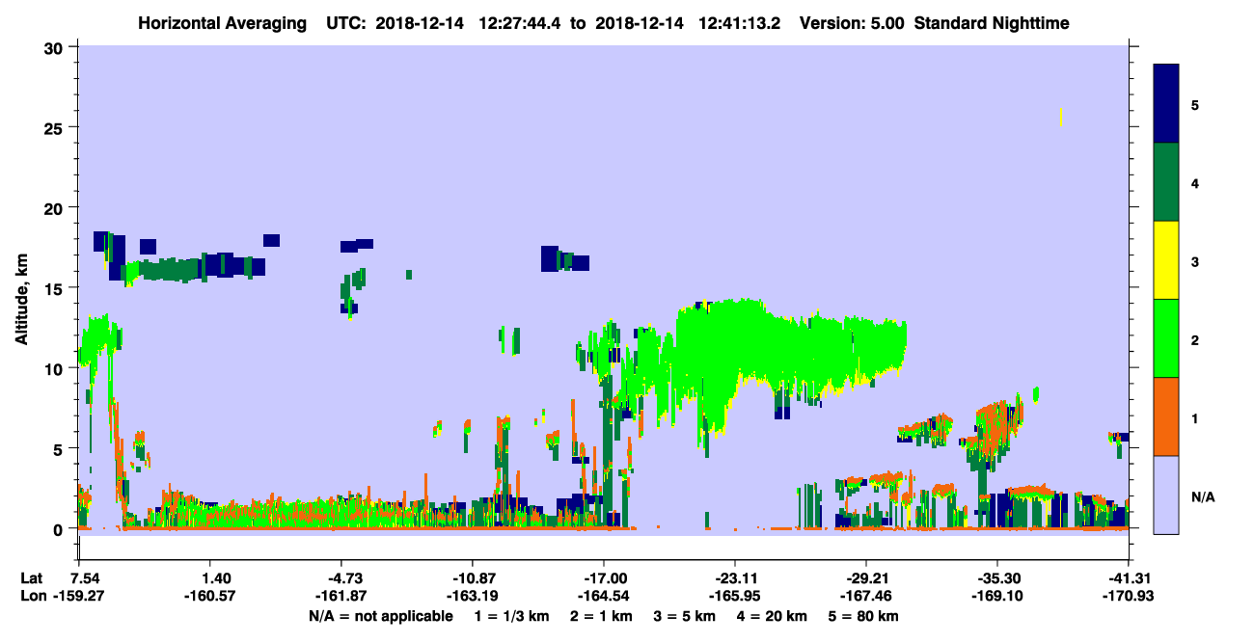Click the longitude value -159.27
The height and width of the screenshot is (643, 1254).
point(77,597)
